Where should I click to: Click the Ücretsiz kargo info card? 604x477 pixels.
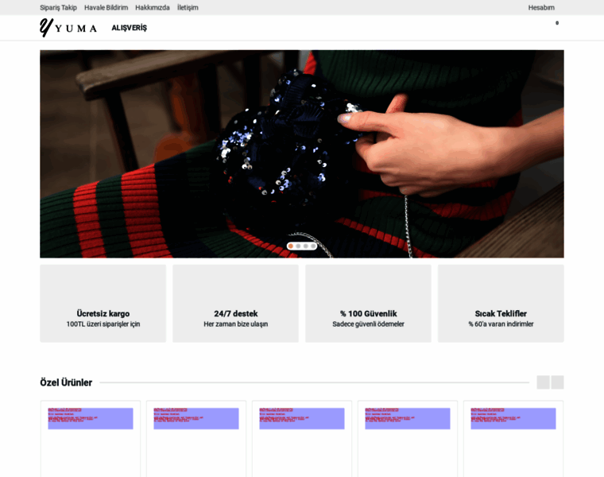[103, 303]
